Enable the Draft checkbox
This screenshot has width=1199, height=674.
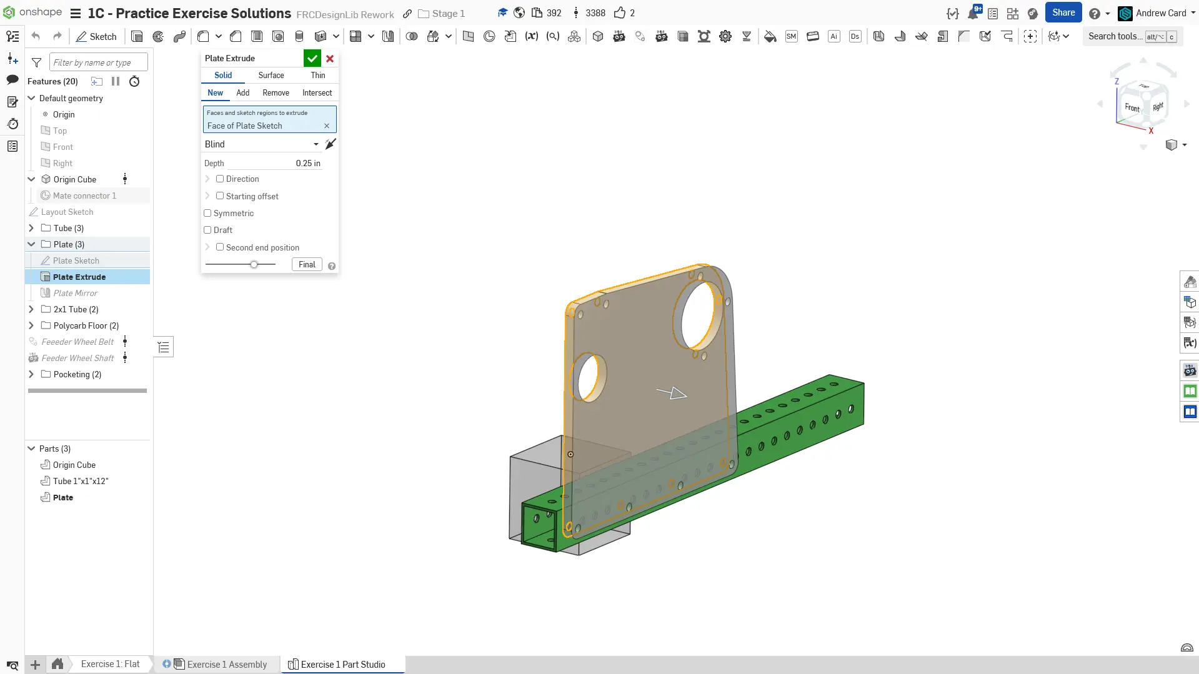[x=207, y=230]
